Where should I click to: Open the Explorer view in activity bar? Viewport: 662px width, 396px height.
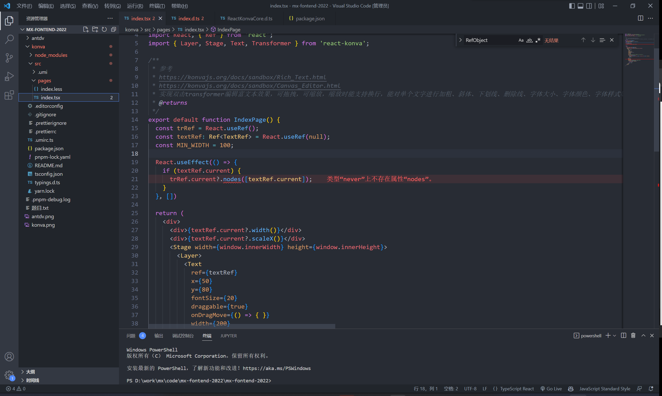click(x=9, y=21)
